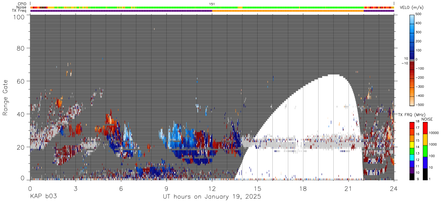Click range gate tick label 80
Image resolution: width=443 pixels, height=204 pixels.
pos(21,48)
